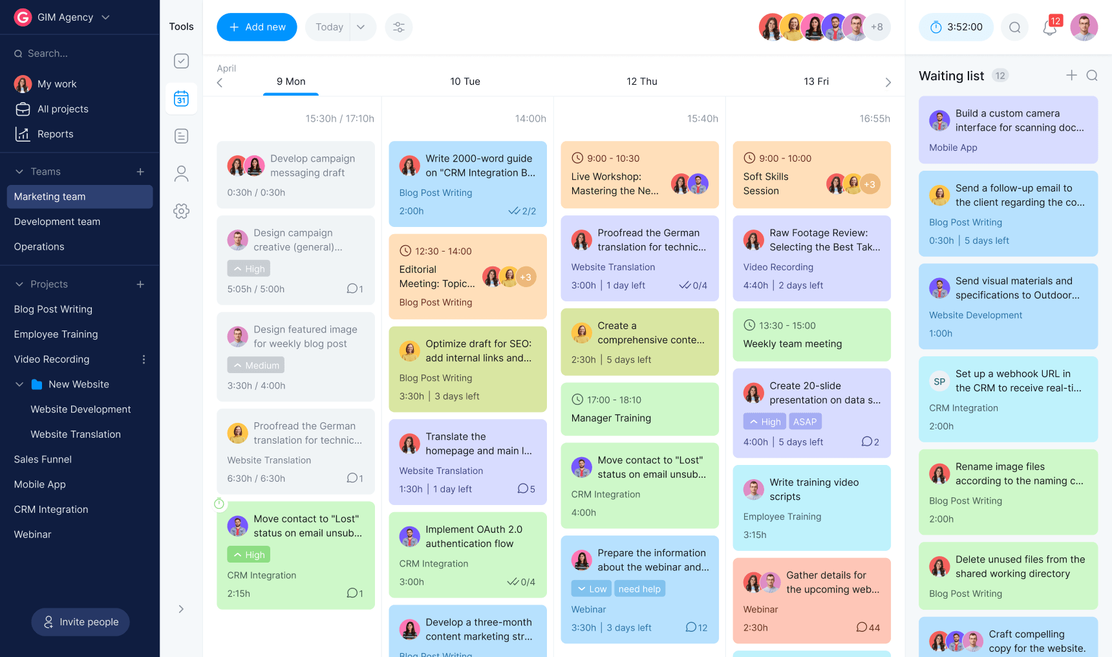The height and width of the screenshot is (657, 1112).
Task: Click the header search icon
Action: [1015, 27]
